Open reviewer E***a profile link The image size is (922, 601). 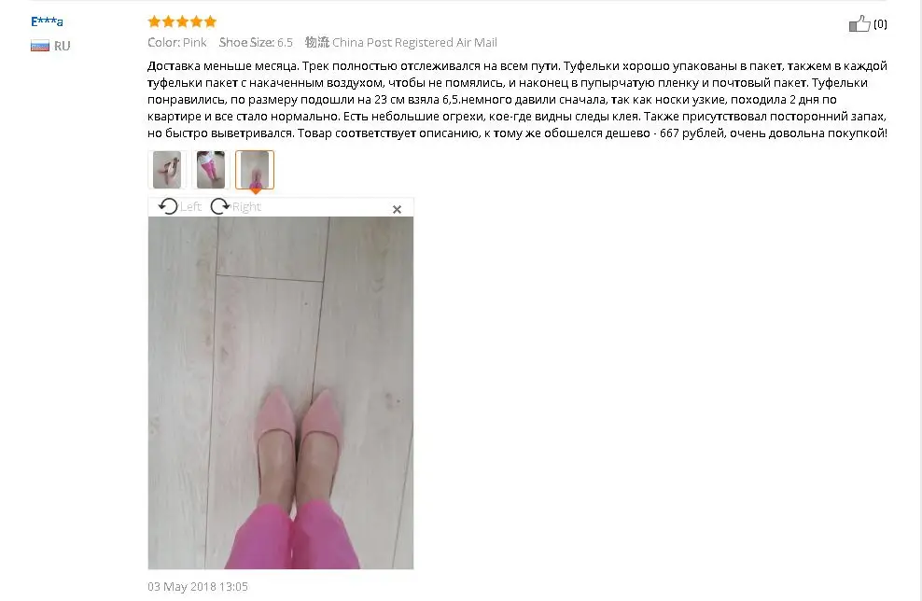[47, 21]
